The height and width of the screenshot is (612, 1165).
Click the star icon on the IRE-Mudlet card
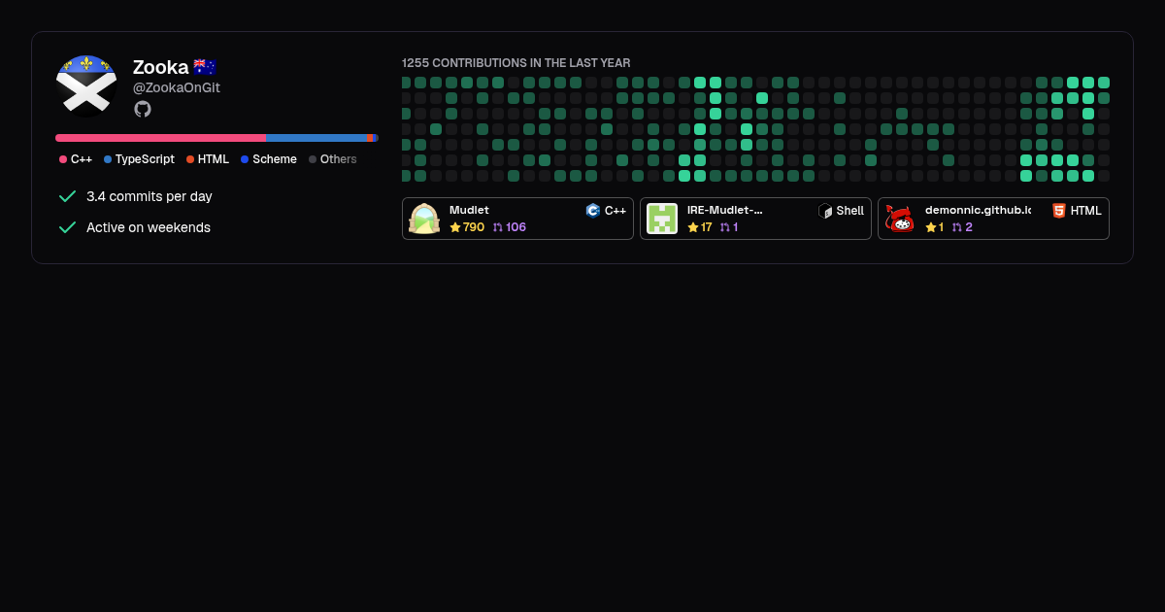pyautogui.click(x=692, y=227)
